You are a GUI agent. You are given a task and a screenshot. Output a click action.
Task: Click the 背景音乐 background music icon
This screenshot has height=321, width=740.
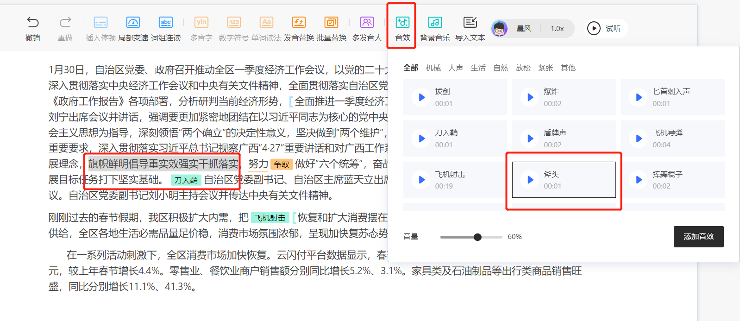tap(435, 22)
